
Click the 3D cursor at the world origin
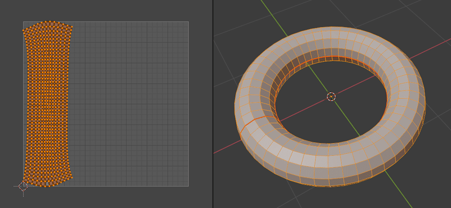[x=331, y=97]
